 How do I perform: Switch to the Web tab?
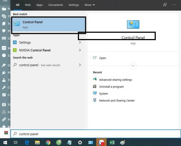(x=28, y=5)
